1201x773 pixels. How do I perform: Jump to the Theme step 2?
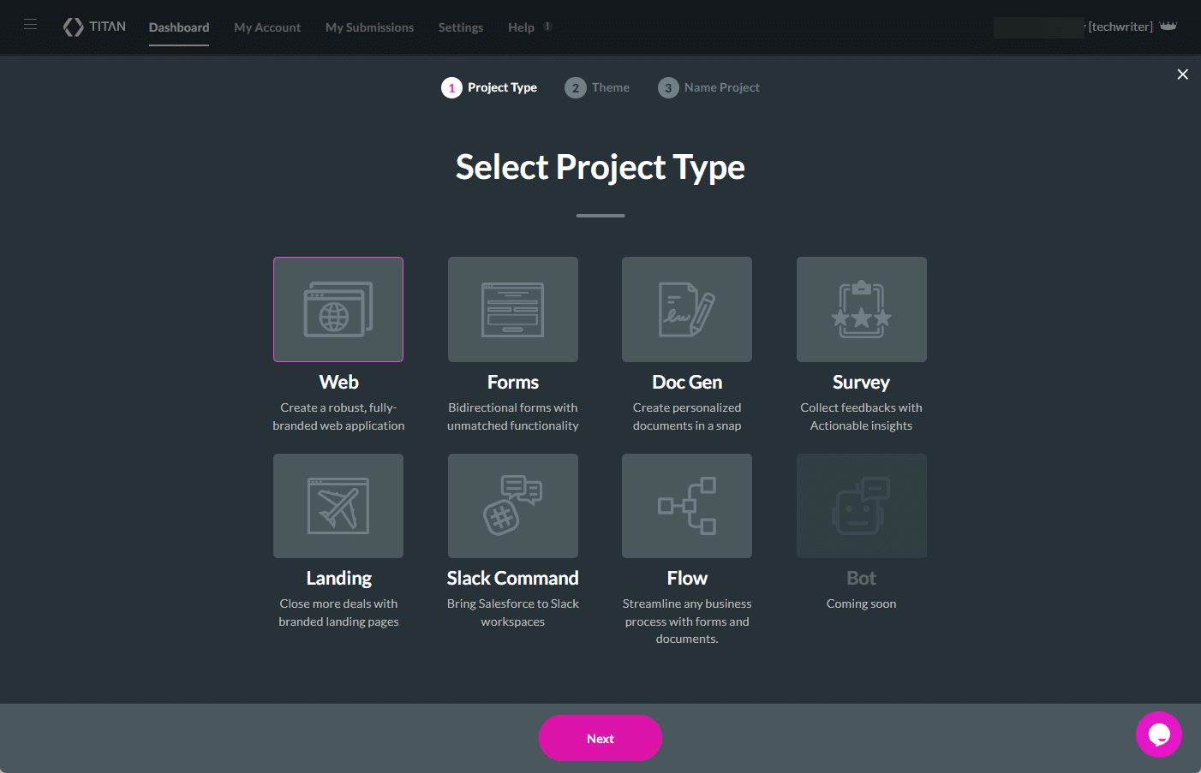pos(597,87)
